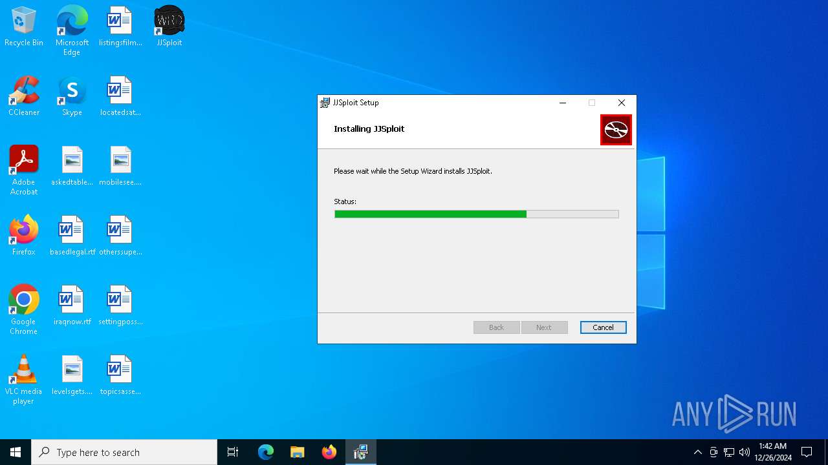Open the volume control tray icon
The width and height of the screenshot is (828, 465).
click(x=745, y=452)
